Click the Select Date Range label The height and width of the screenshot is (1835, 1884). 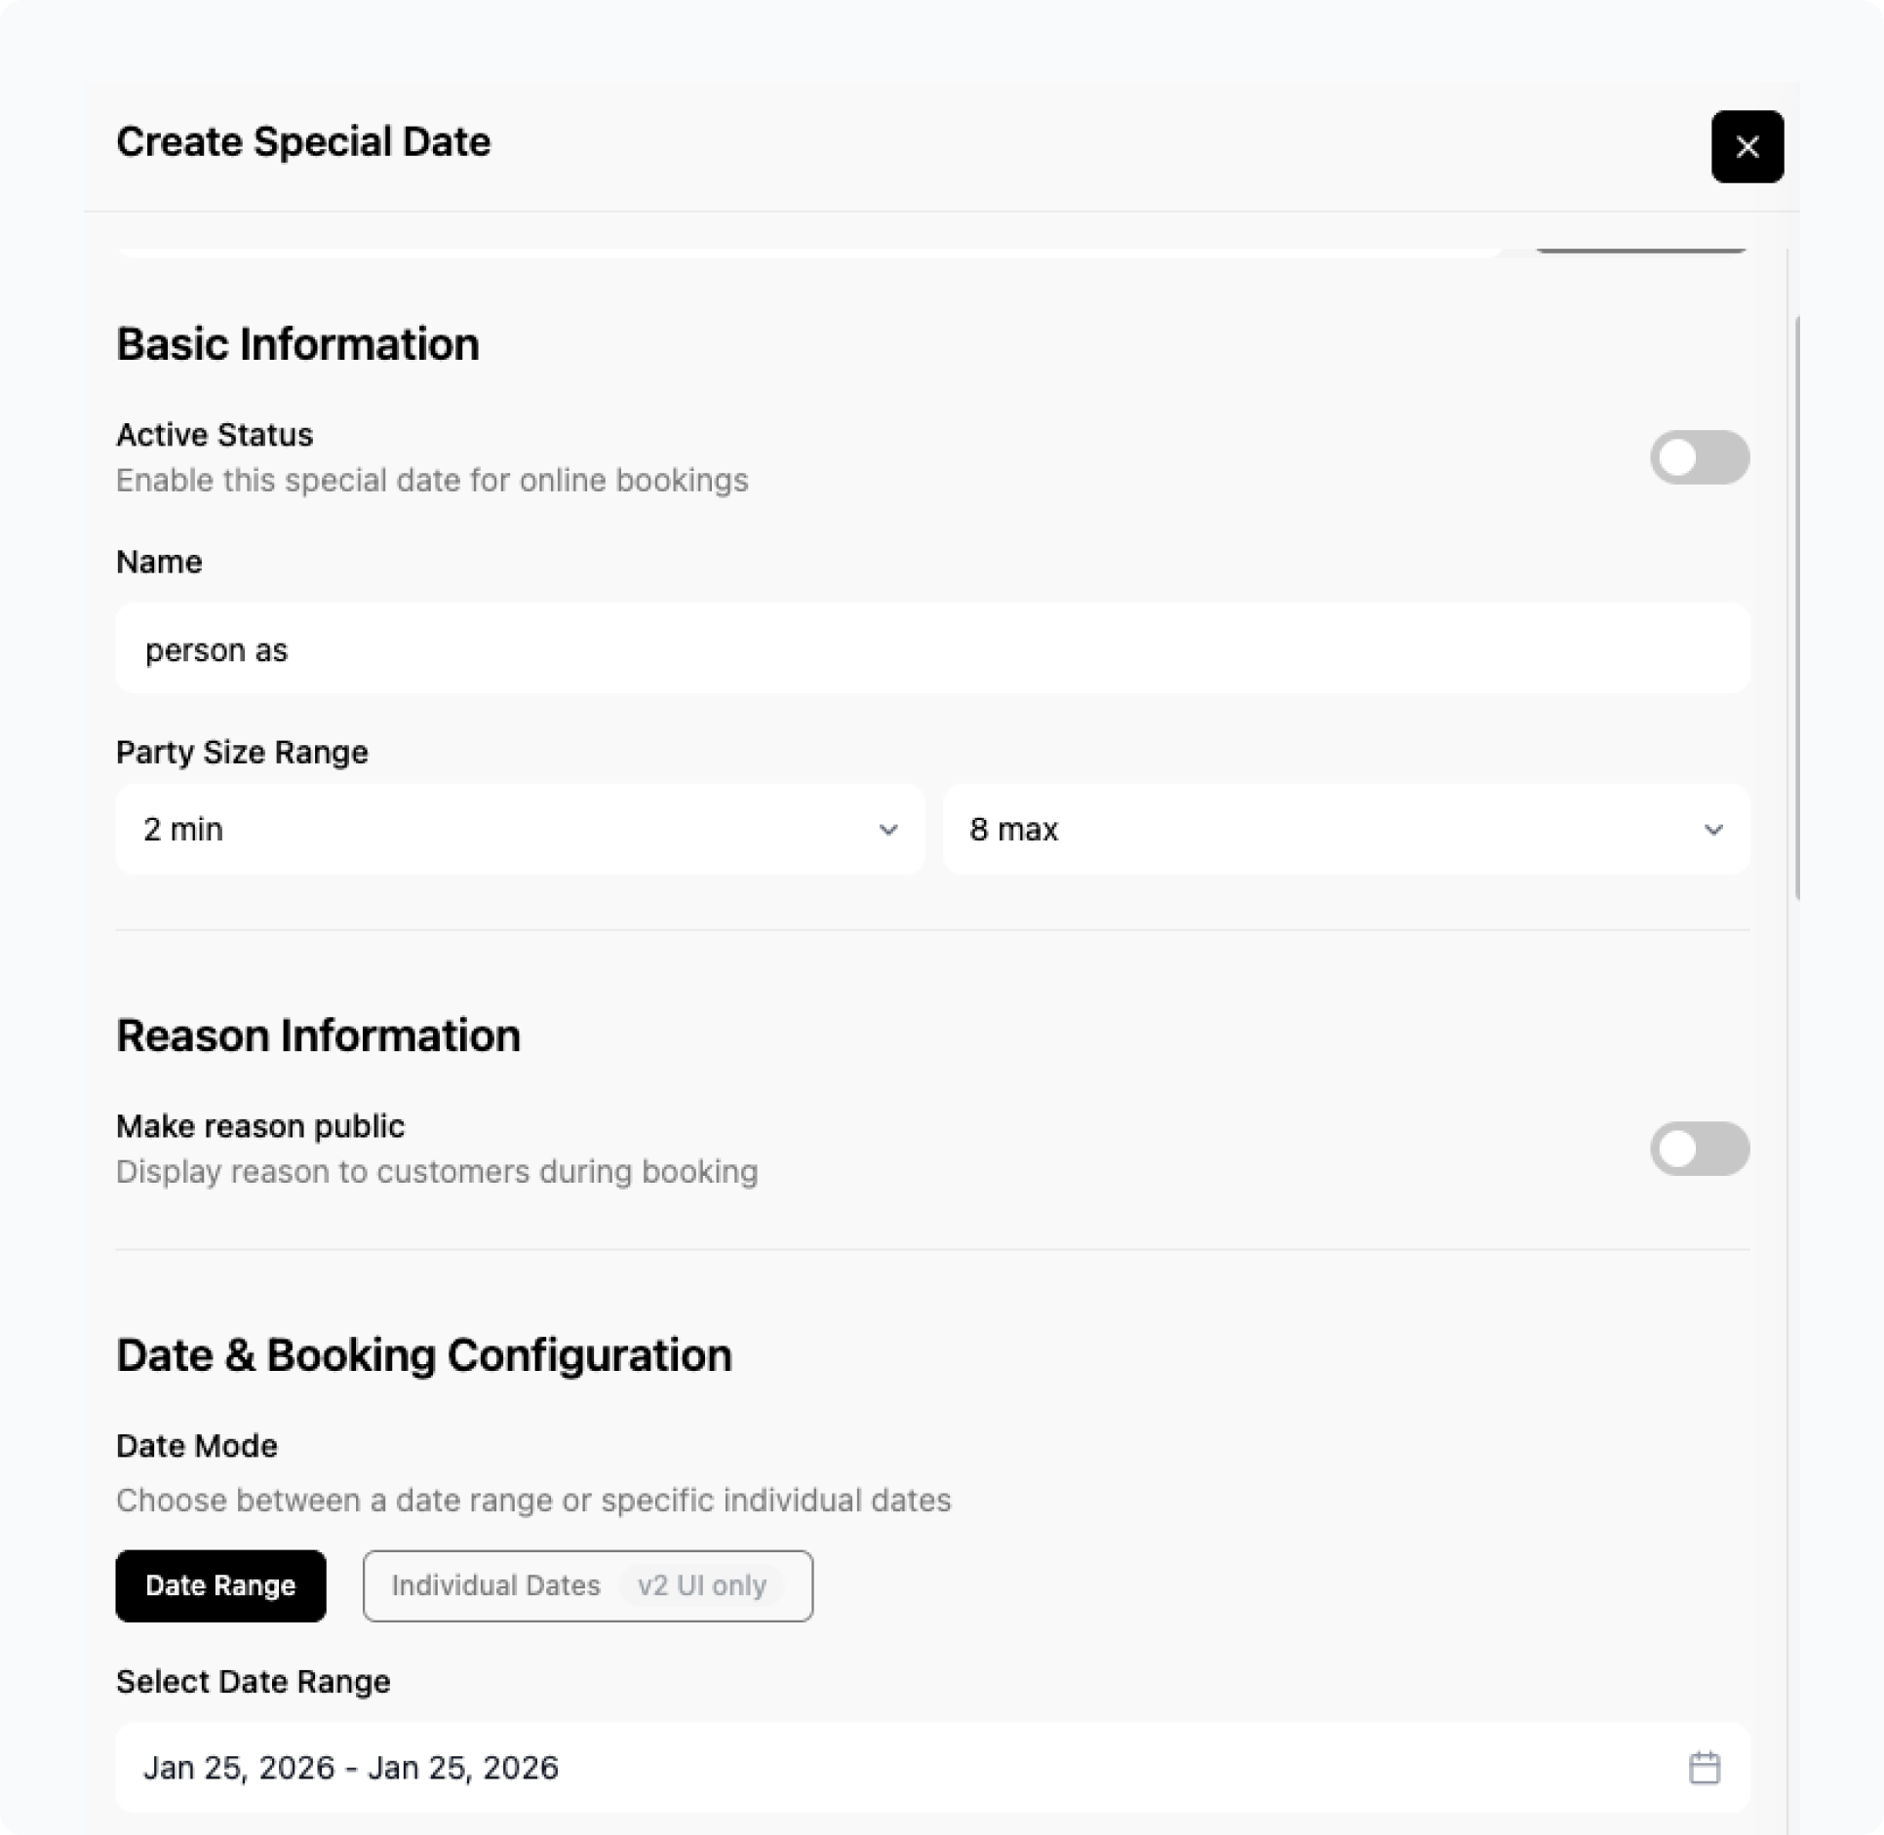253,1682
